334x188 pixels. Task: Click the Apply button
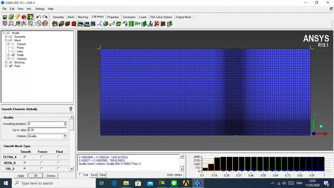21,176
